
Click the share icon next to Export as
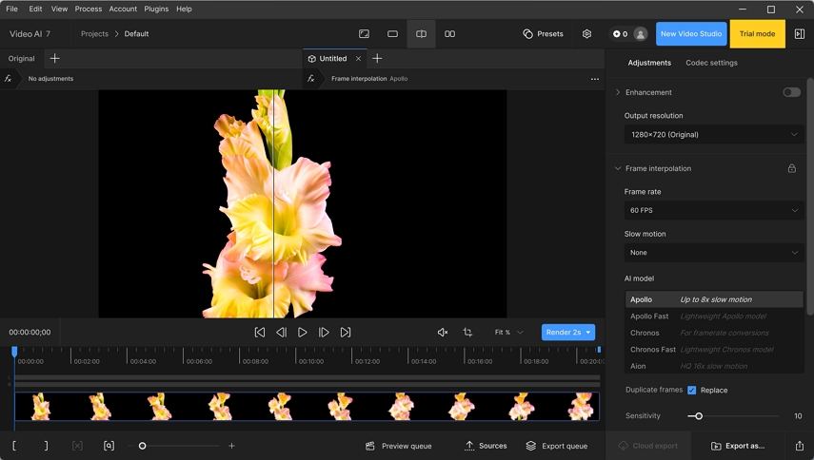click(799, 446)
